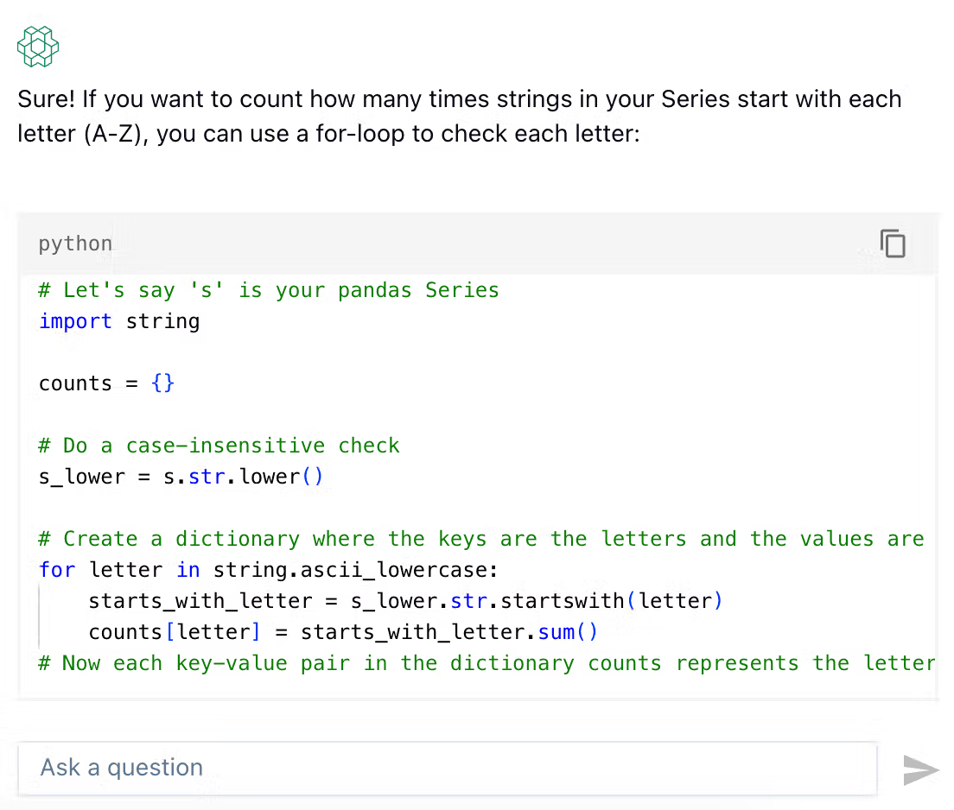Select the Create a dictionary comment line
The image size is (954, 810).
click(481, 539)
